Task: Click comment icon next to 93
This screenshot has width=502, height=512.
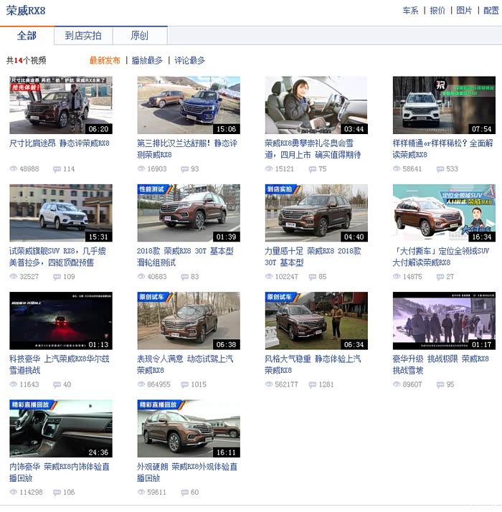Action: [184, 169]
